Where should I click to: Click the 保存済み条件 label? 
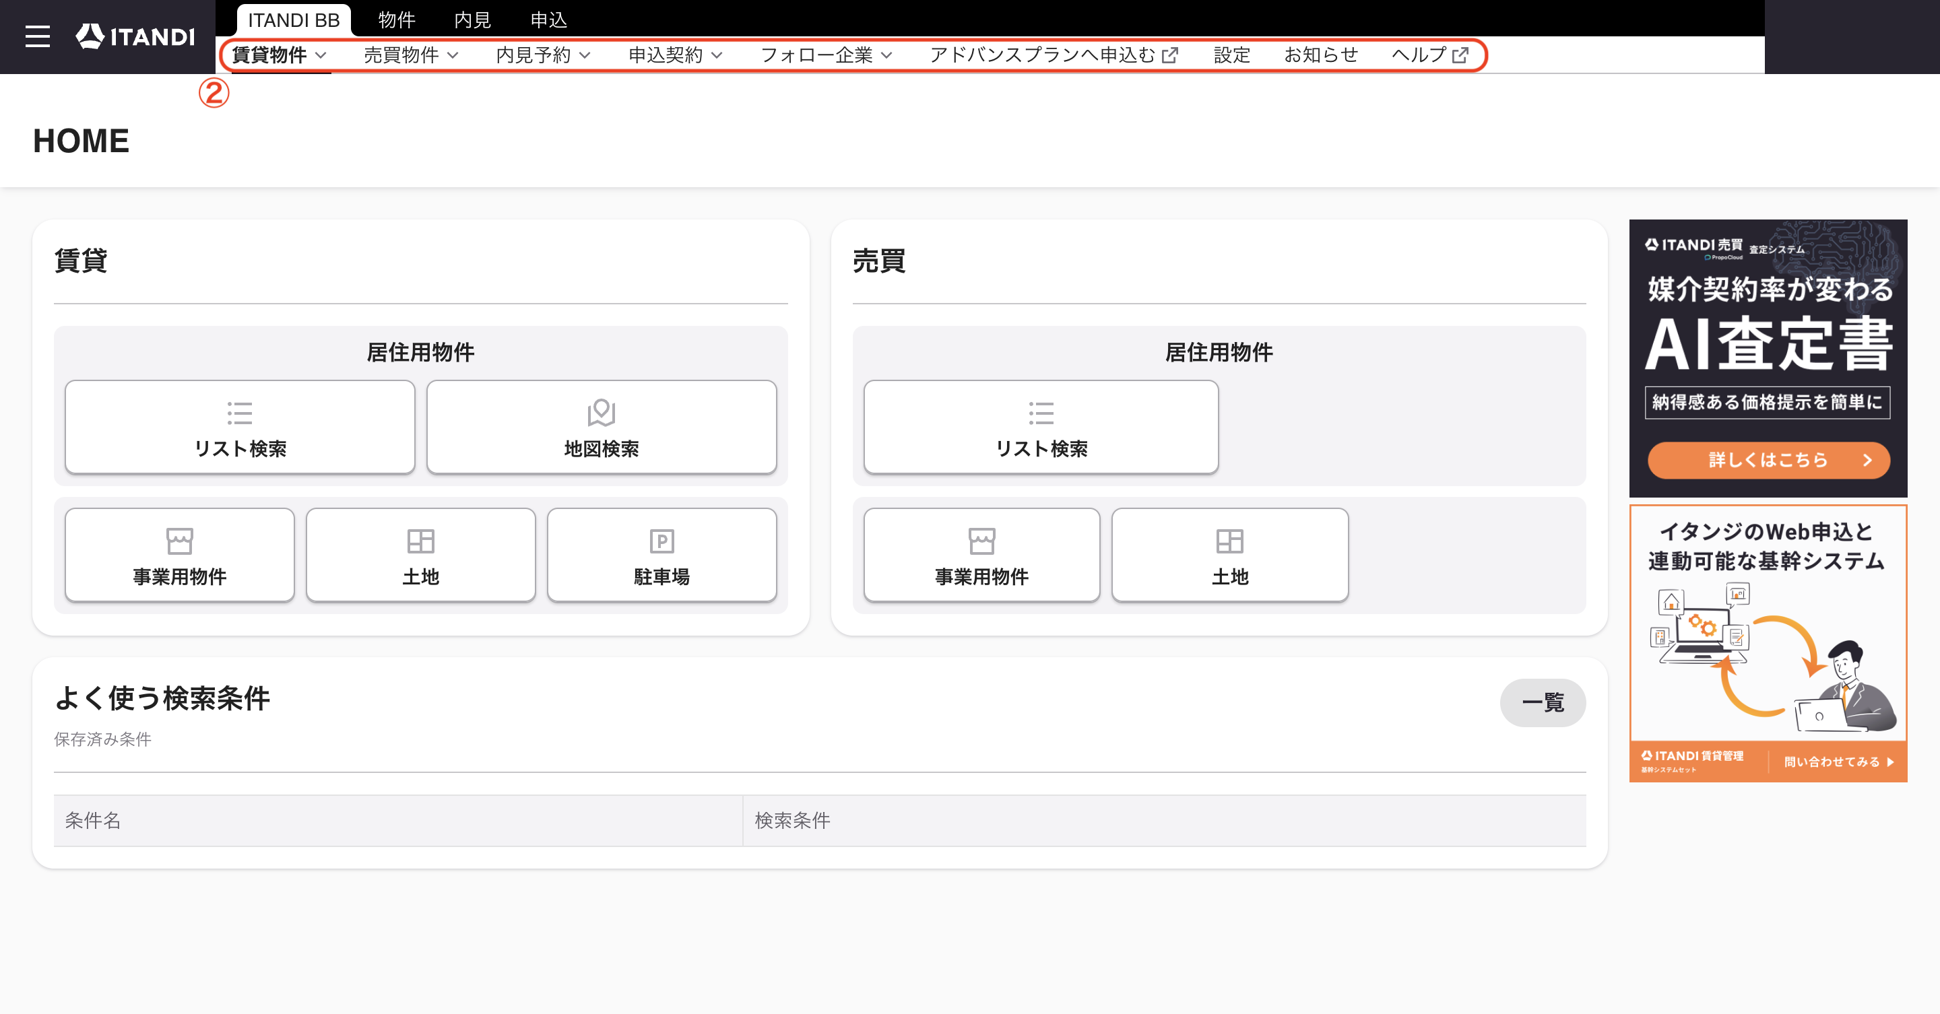click(x=103, y=739)
